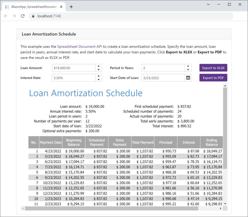Open the window options chevron near minimize
The image size is (248, 217).
(x=207, y=4)
